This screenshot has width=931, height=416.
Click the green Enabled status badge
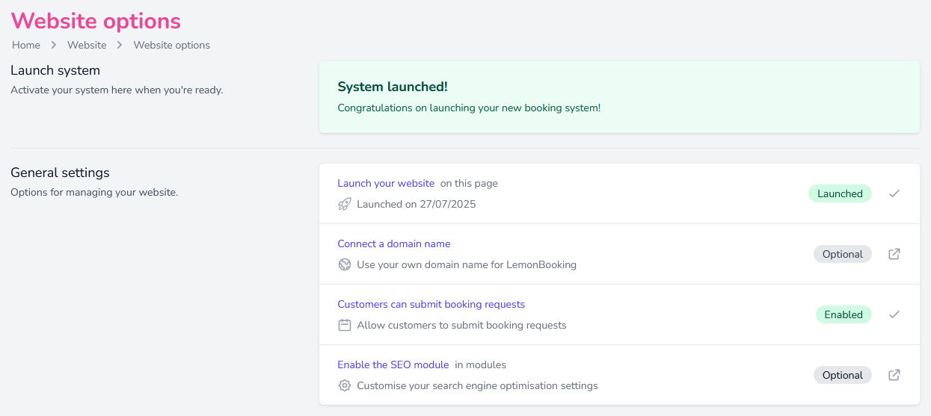tap(843, 314)
